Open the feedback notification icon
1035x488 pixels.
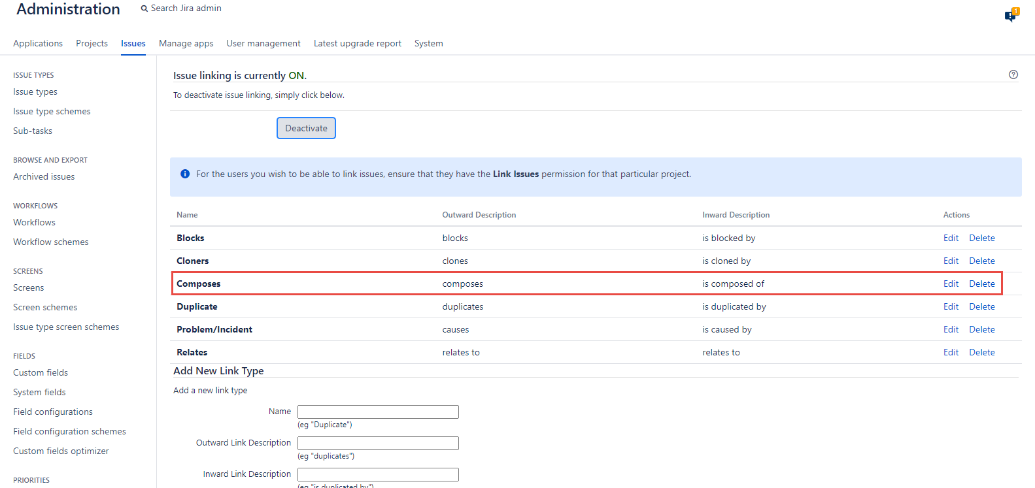pos(1011,16)
